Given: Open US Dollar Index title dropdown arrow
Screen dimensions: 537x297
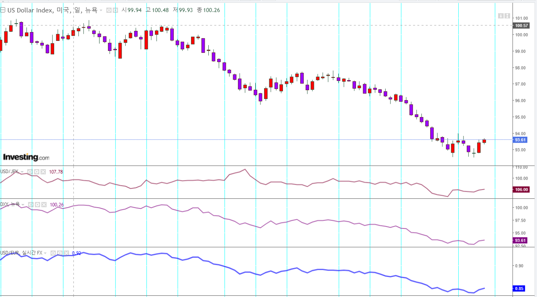Looking at the screenshot, I should point(101,10).
